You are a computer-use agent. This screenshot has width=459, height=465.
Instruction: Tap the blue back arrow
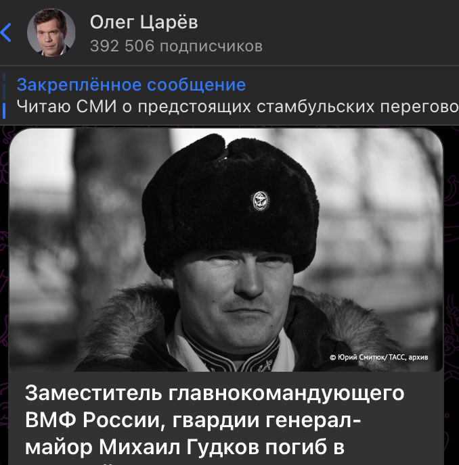(7, 32)
